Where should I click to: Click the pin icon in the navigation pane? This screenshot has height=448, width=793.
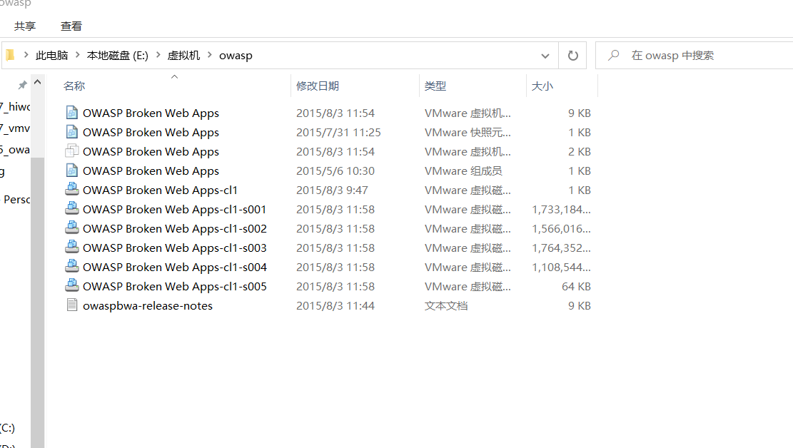22,85
